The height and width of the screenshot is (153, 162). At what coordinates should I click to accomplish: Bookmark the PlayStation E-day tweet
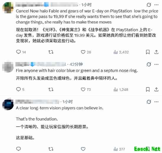pos(148,52)
